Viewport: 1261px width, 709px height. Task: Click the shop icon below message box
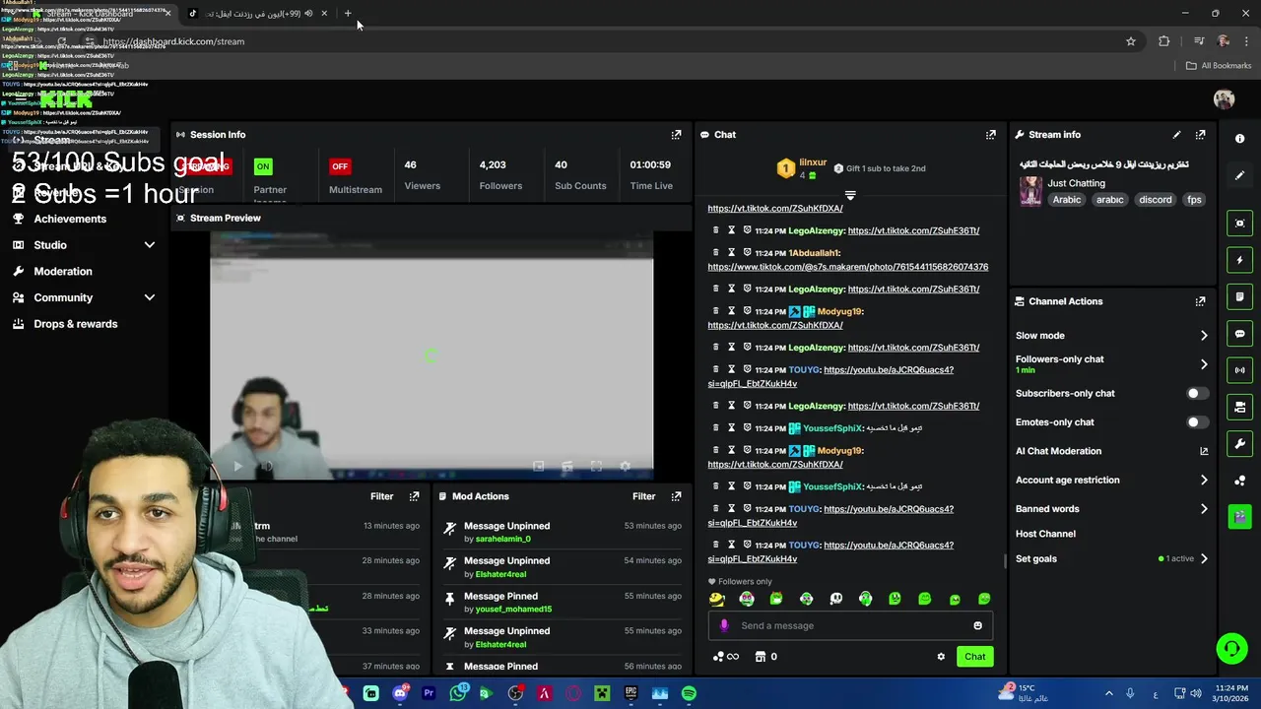pos(760,657)
